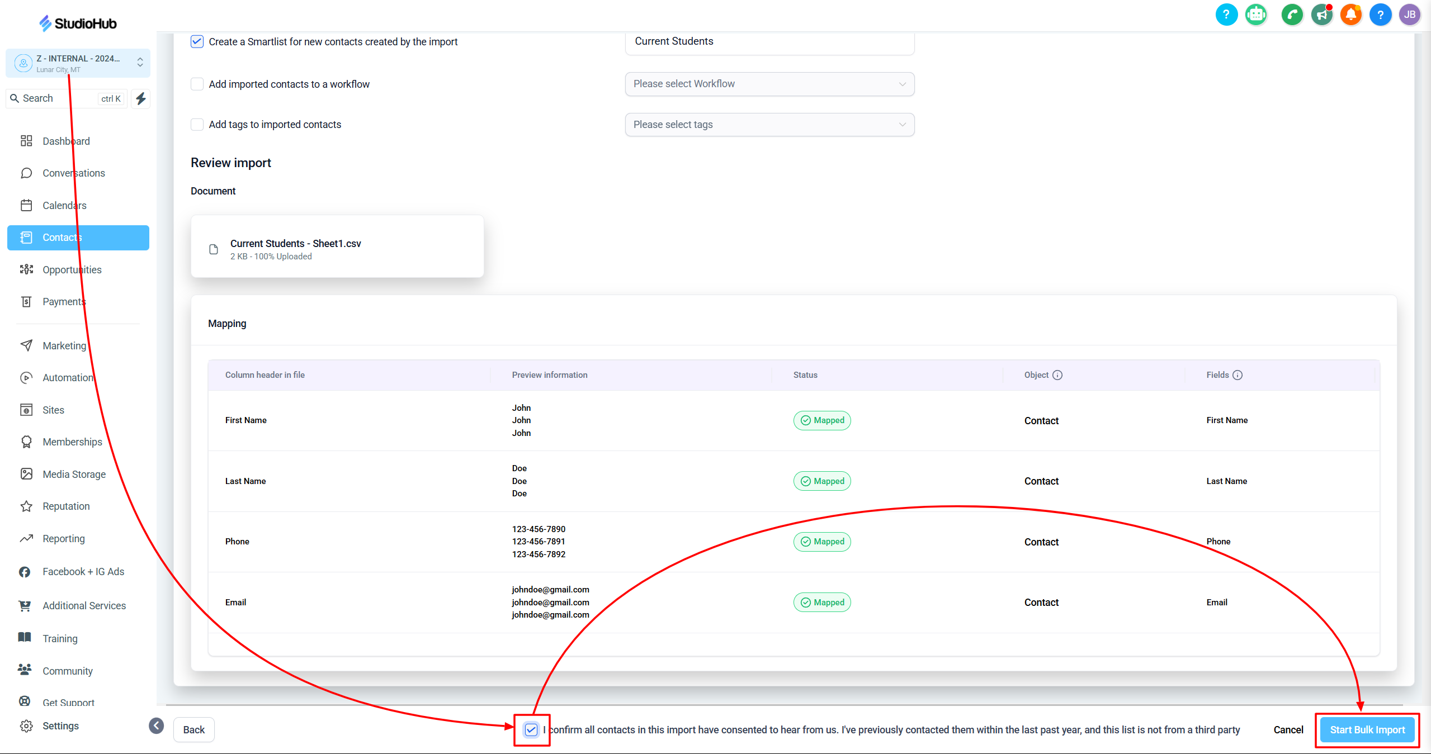Click the lightning bolt quick actions icon
1431x754 pixels.
(x=141, y=98)
